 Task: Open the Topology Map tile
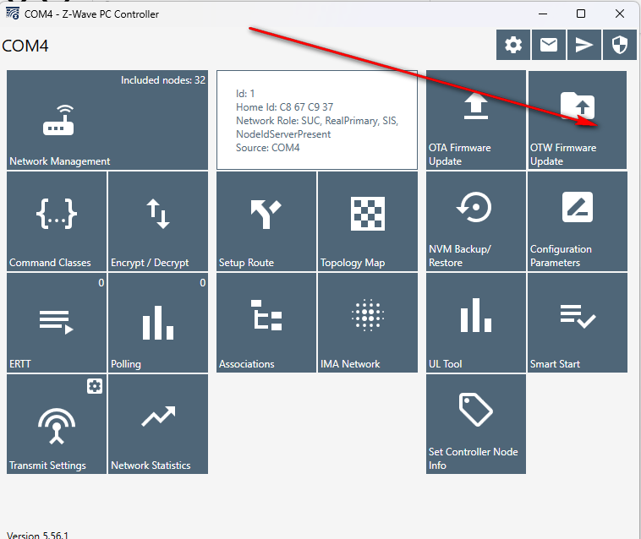(368, 221)
